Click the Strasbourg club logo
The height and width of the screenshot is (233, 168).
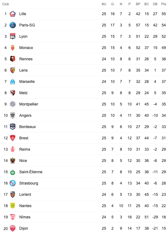(13, 183)
